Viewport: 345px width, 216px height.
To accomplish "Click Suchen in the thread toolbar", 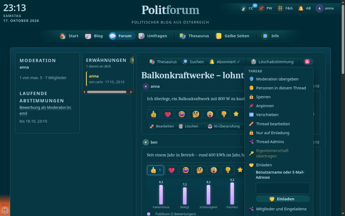I will [193, 62].
